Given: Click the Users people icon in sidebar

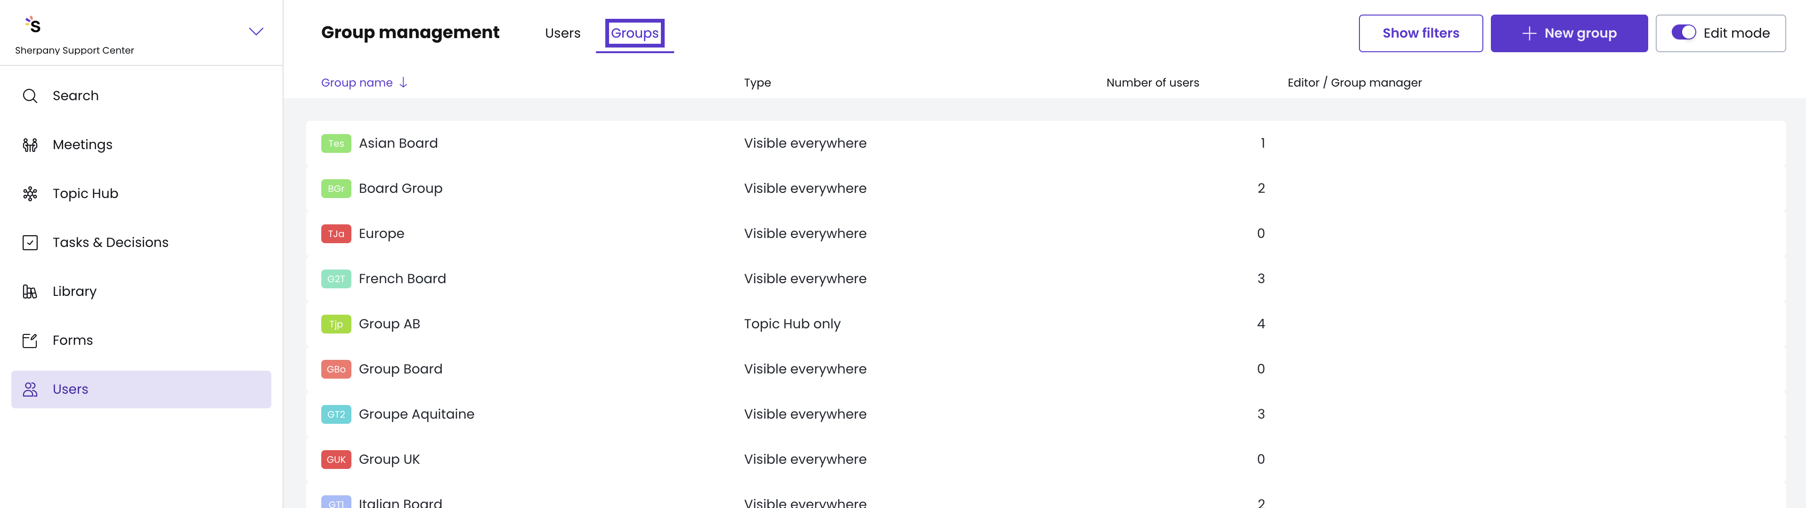Looking at the screenshot, I should pyautogui.click(x=30, y=390).
